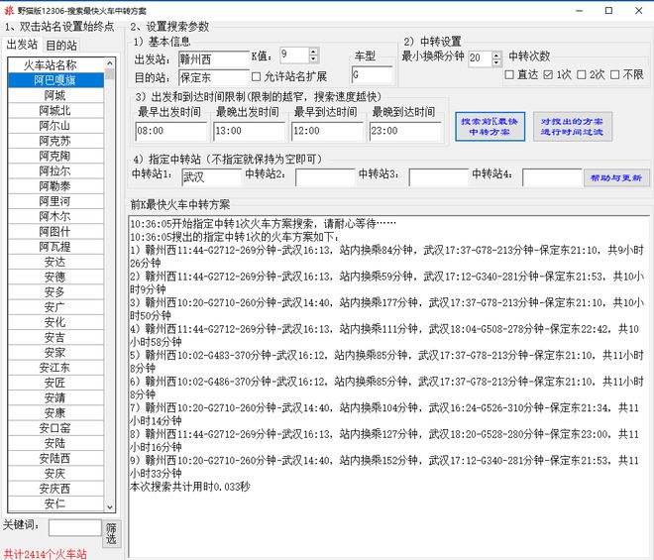Click the station list scrollbar thumb
This screenshot has width=654, height=560.
[x=110, y=74]
